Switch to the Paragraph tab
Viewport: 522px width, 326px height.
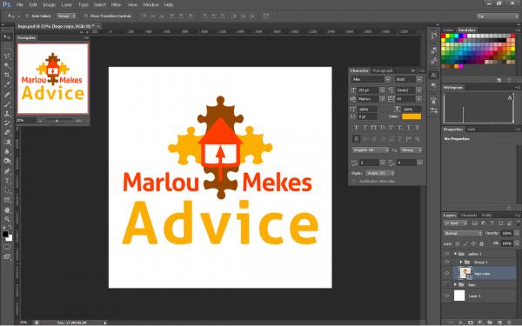(383, 71)
